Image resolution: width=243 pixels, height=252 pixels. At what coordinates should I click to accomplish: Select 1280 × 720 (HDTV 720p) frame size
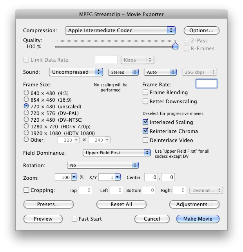click(26, 126)
